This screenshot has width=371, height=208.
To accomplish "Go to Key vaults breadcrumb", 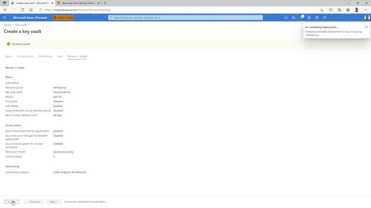I will pyautogui.click(x=21, y=25).
